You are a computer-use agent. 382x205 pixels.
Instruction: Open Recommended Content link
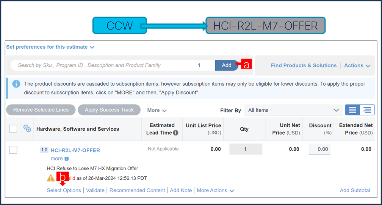click(137, 190)
